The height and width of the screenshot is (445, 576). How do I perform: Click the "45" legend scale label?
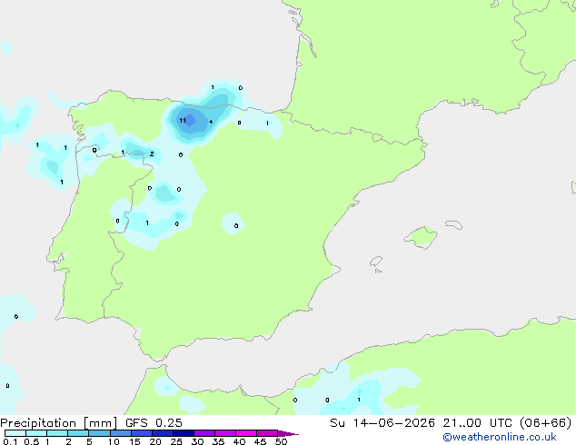(x=260, y=441)
